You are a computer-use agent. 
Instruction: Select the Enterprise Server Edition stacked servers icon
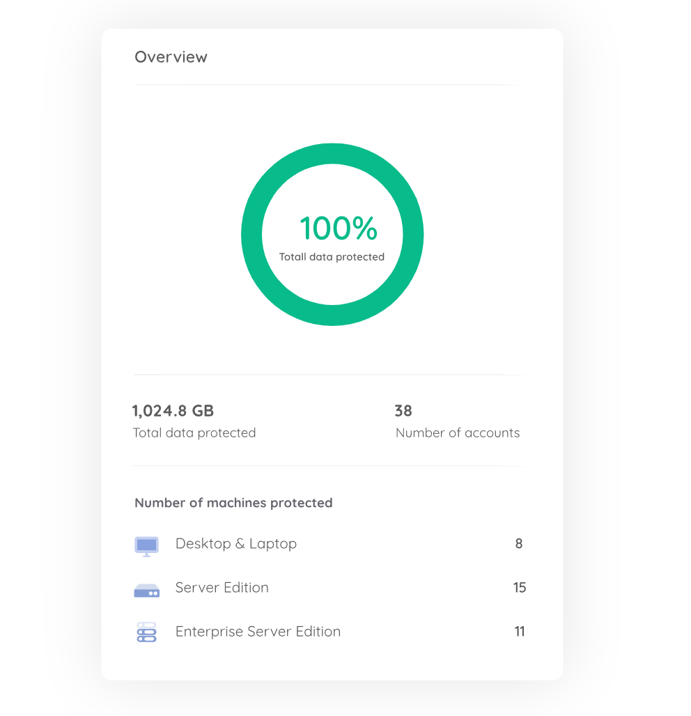[146, 632]
